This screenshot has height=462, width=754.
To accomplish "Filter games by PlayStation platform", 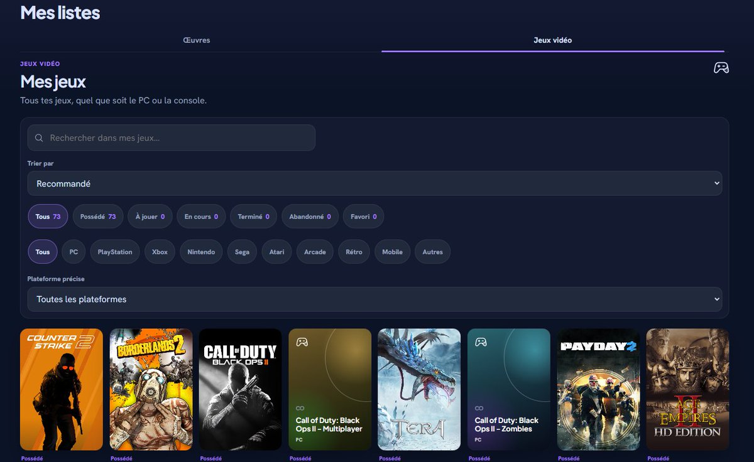I will click(x=115, y=252).
